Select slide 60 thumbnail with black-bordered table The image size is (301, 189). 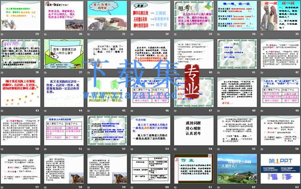click(x=150, y=168)
